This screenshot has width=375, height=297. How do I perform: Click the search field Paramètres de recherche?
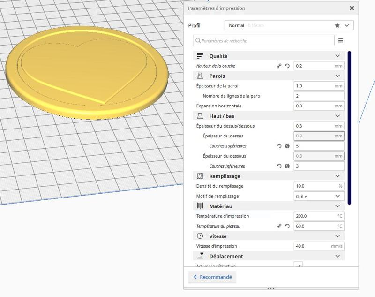coord(263,41)
